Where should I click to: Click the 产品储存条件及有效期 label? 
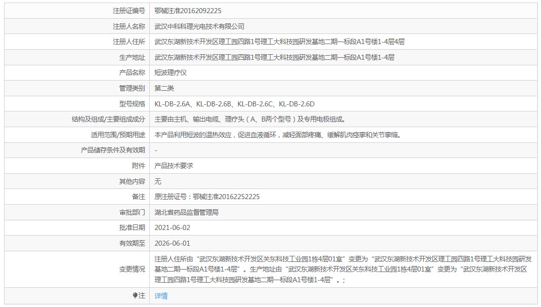pyautogui.click(x=113, y=150)
